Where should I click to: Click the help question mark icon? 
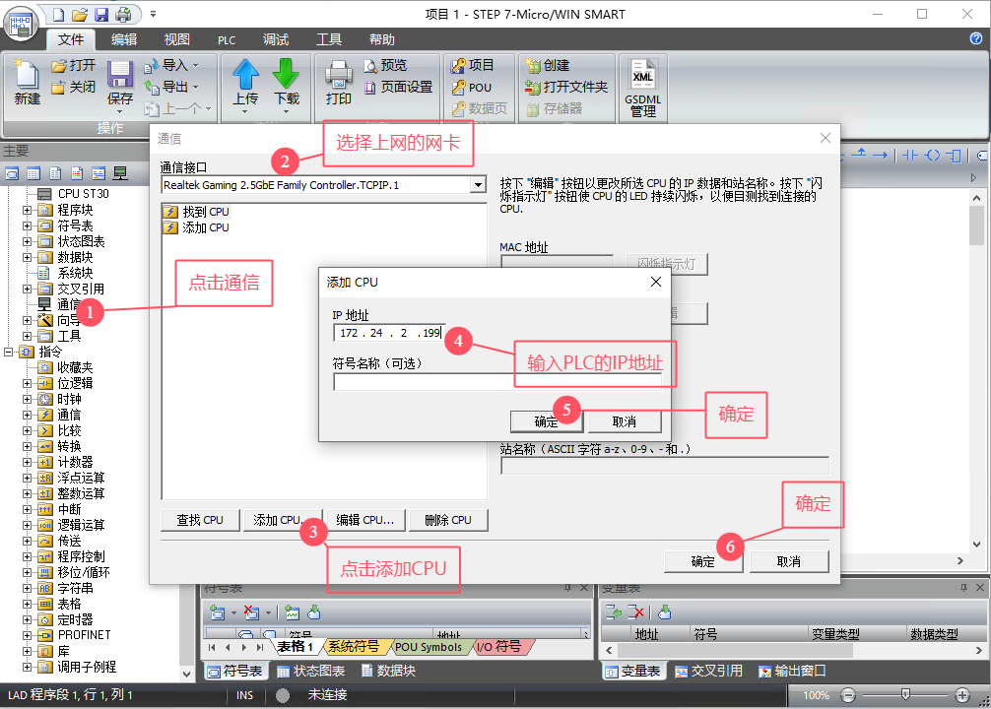tap(976, 38)
